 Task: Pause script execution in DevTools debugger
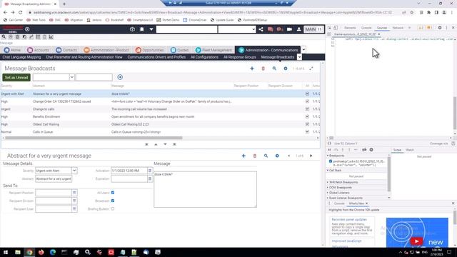pos(329,150)
